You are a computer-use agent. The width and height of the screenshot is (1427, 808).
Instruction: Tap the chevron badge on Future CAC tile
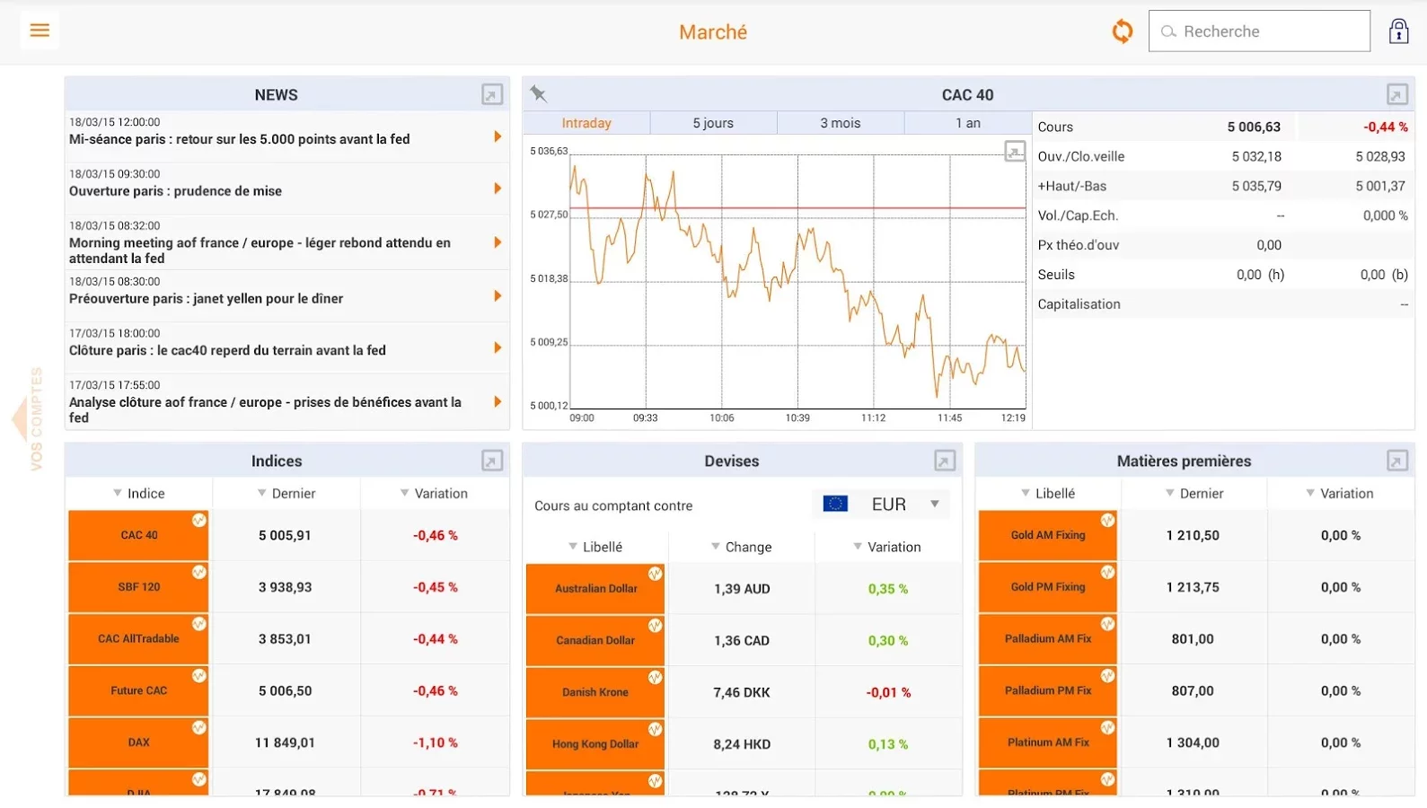point(198,676)
